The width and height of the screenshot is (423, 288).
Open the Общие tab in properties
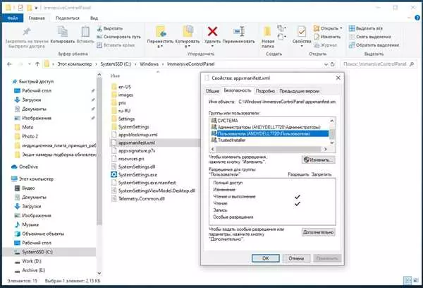[x=212, y=91]
